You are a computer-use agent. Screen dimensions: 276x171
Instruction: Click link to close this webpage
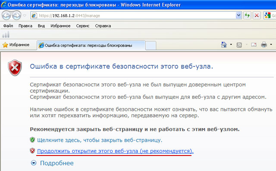[100, 140]
